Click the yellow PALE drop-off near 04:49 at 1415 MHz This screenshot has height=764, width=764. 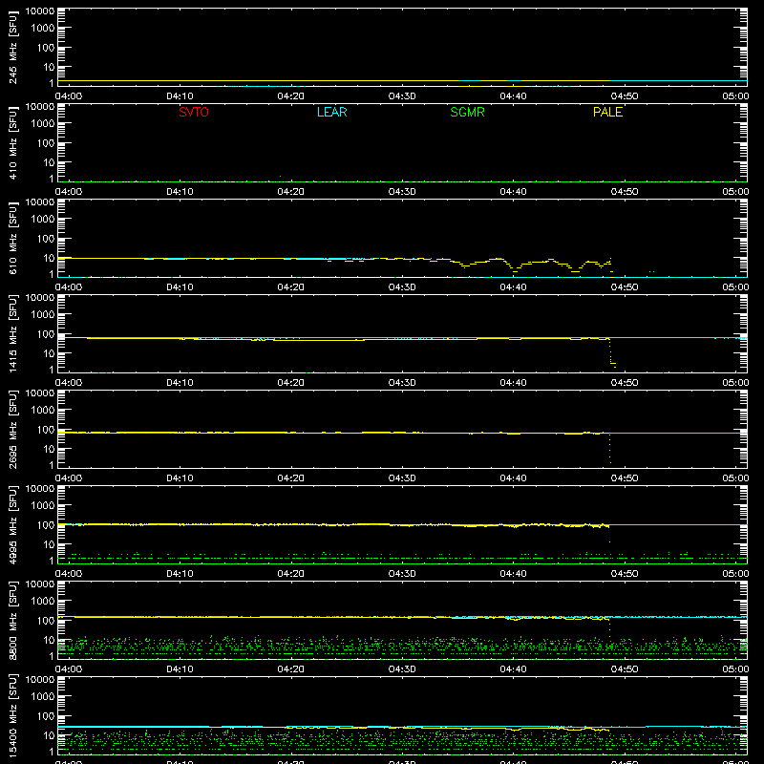point(611,352)
